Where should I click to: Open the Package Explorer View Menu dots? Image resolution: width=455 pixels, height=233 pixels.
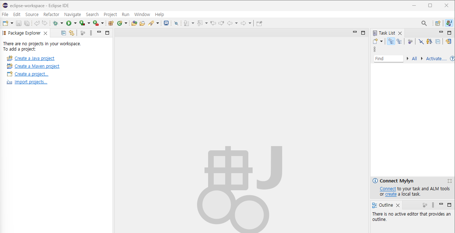tap(91, 33)
